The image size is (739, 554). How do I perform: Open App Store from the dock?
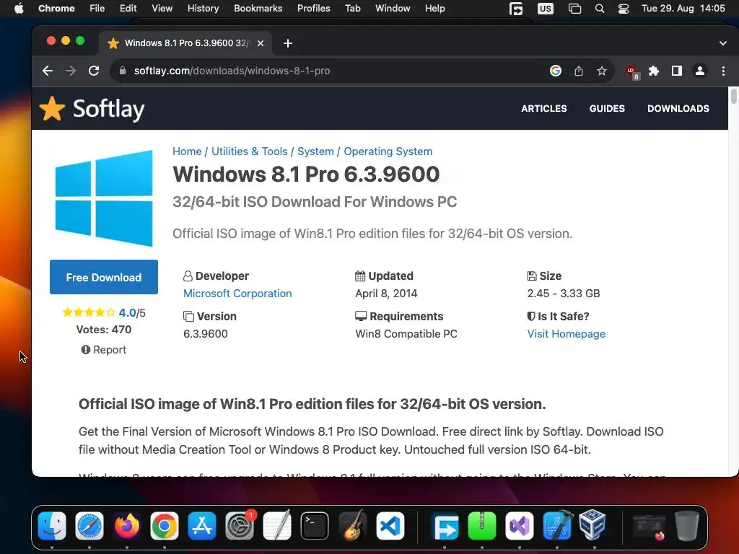coord(202,526)
